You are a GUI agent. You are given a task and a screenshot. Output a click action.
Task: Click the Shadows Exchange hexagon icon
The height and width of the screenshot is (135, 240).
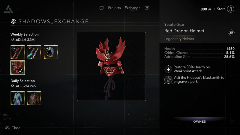pos(13,21)
